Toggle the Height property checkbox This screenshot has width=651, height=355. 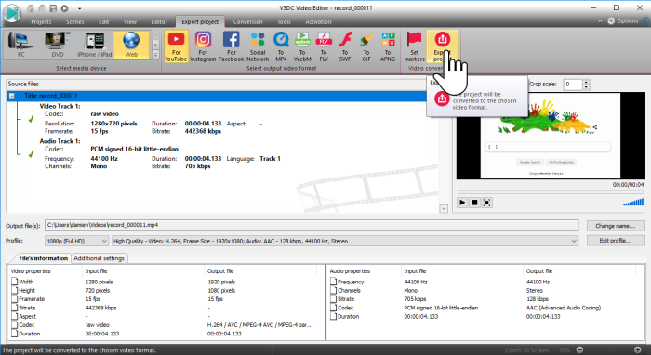(x=14, y=290)
